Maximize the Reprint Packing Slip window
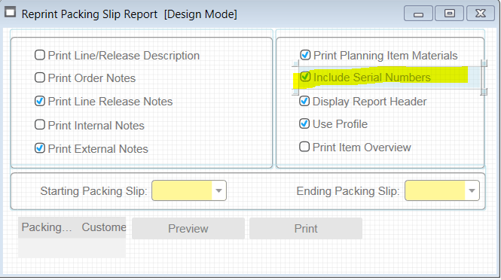Screen dimensions: 501x280 pos(450,14)
